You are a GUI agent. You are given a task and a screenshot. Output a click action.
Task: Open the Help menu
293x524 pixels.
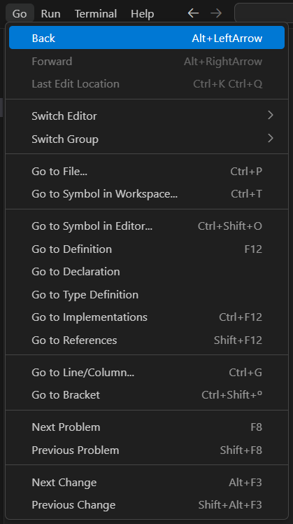pyautogui.click(x=143, y=14)
